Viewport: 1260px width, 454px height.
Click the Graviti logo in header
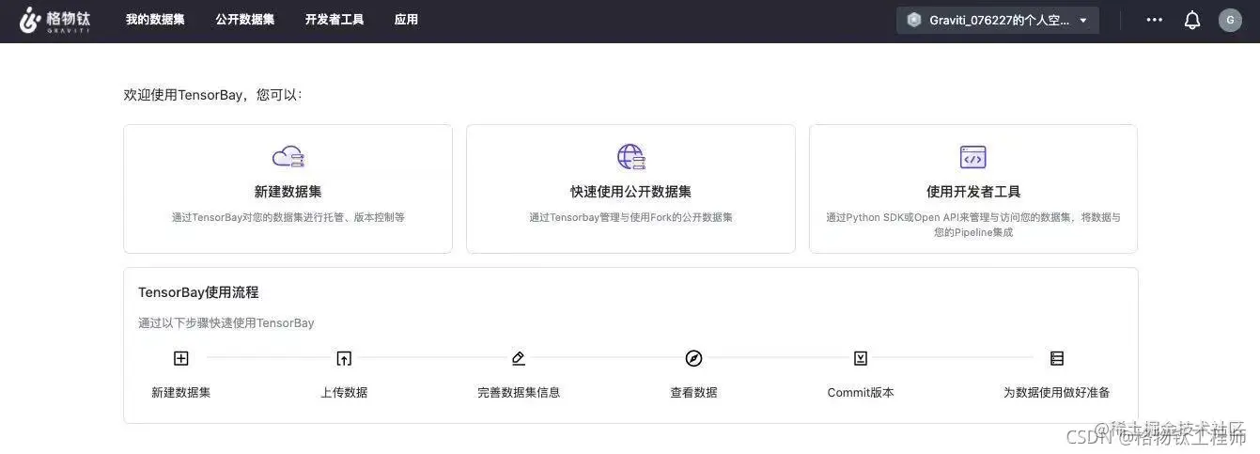click(54, 20)
